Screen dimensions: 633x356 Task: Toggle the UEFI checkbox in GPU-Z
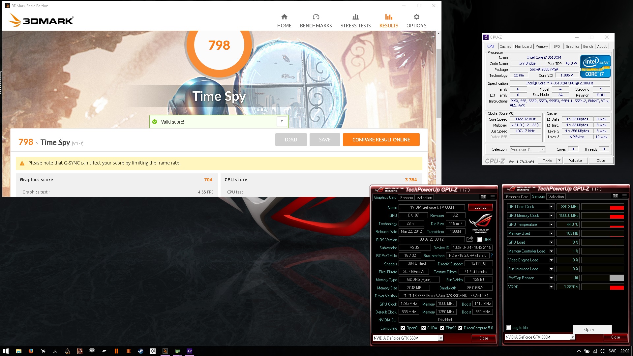(x=479, y=240)
